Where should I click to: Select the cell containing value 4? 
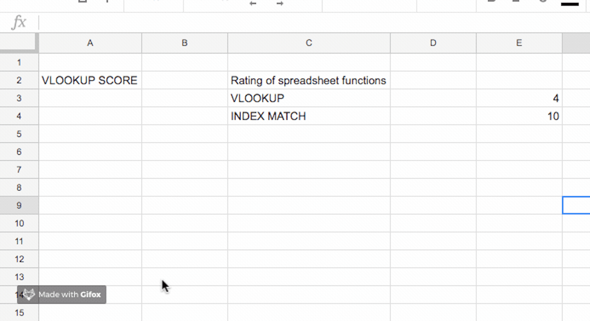click(519, 98)
